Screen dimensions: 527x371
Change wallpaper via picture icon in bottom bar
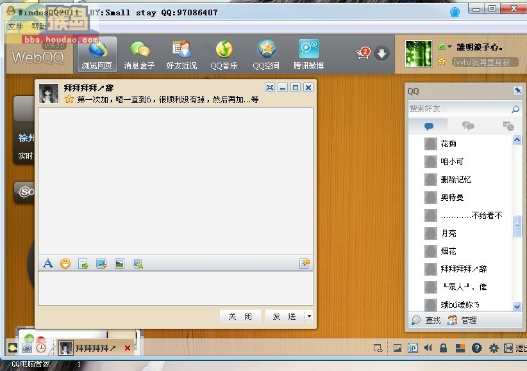(x=397, y=348)
